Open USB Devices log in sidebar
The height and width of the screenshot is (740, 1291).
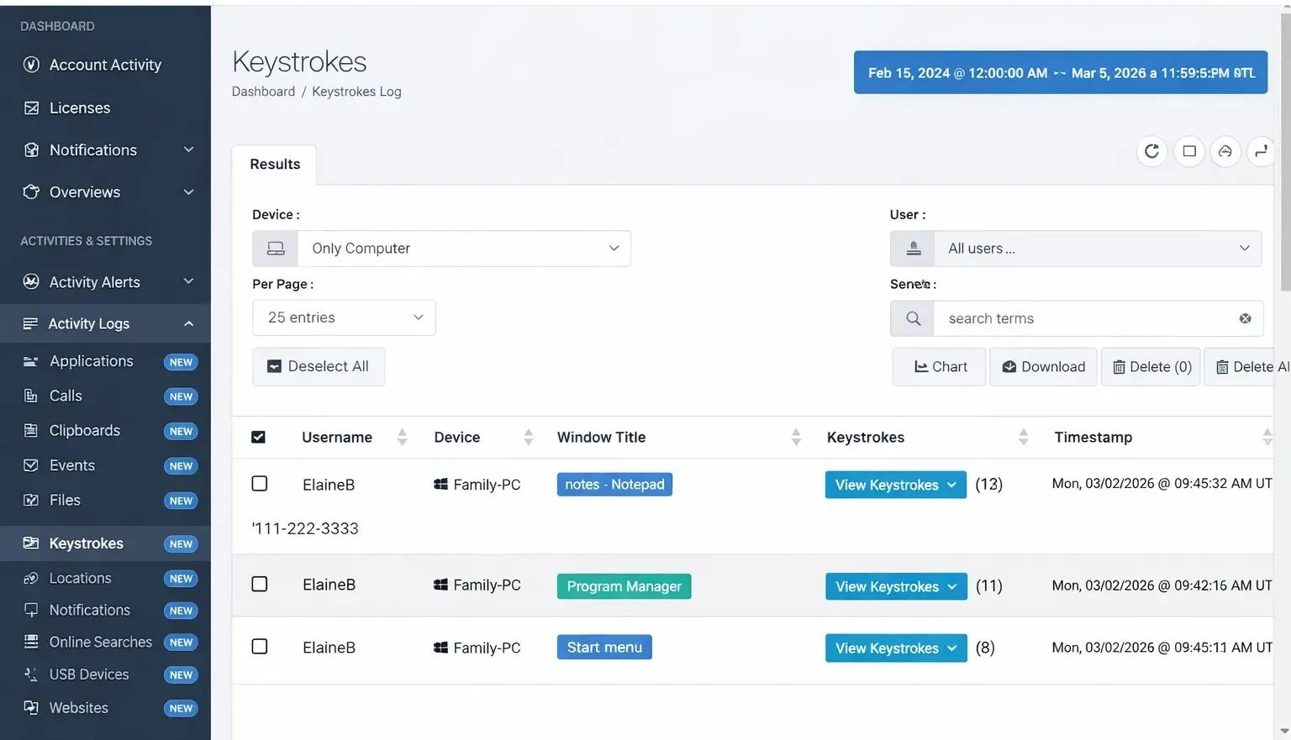pyautogui.click(x=89, y=674)
